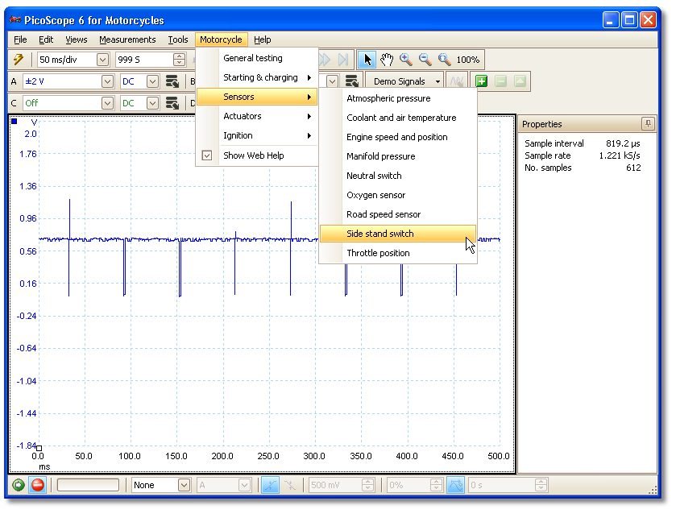The height and width of the screenshot is (518, 676).
Task: Adjust the 500 mV trigger threshold spinner
Action: click(x=367, y=486)
